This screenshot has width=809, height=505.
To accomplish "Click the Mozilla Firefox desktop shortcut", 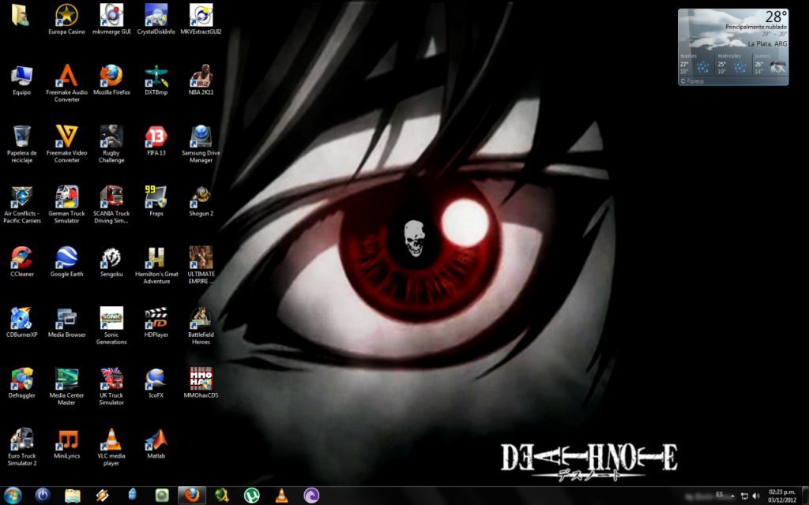I will click(x=111, y=80).
